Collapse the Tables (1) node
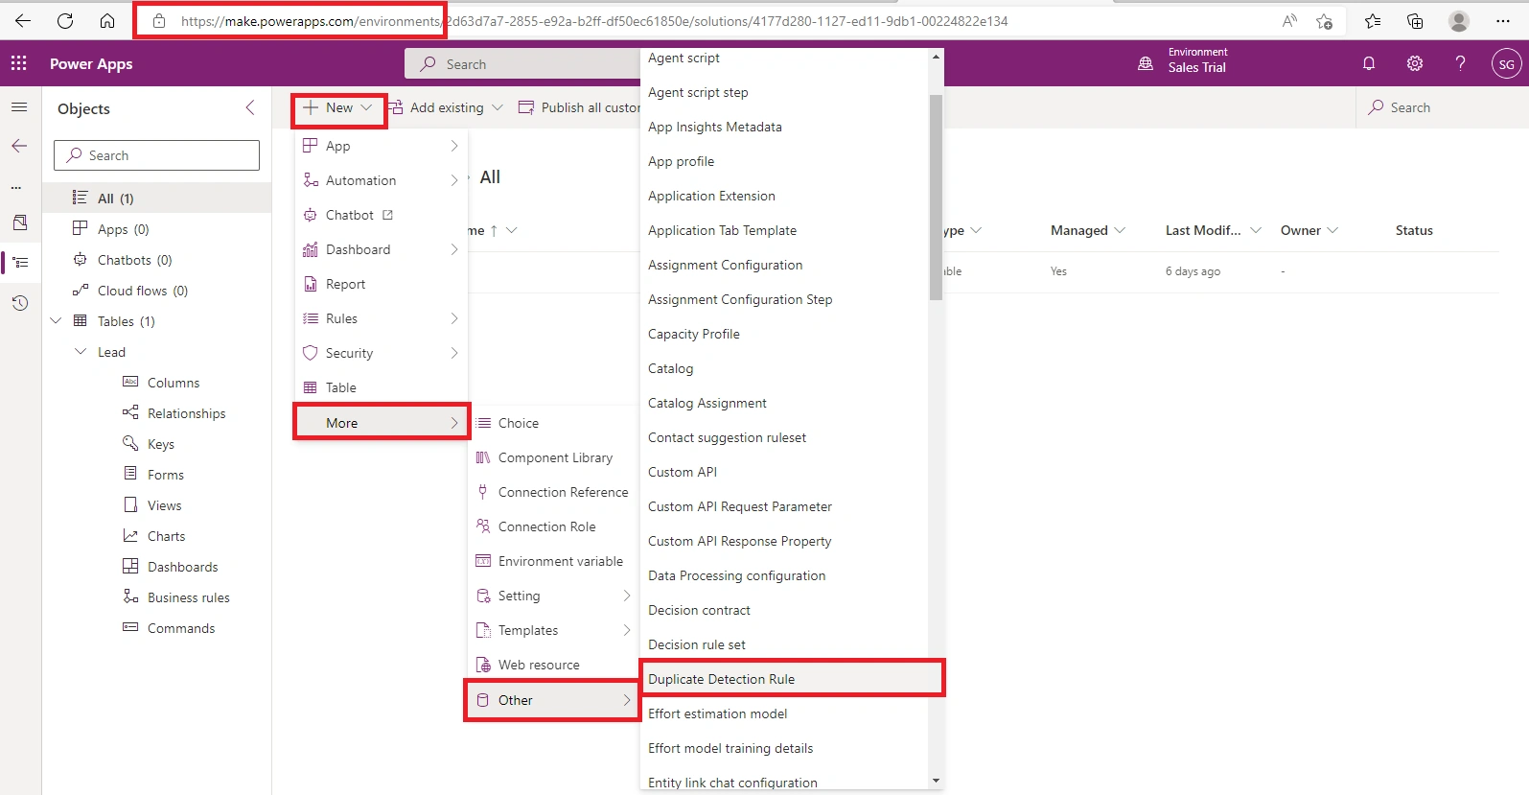The width and height of the screenshot is (1529, 795). coord(56,321)
